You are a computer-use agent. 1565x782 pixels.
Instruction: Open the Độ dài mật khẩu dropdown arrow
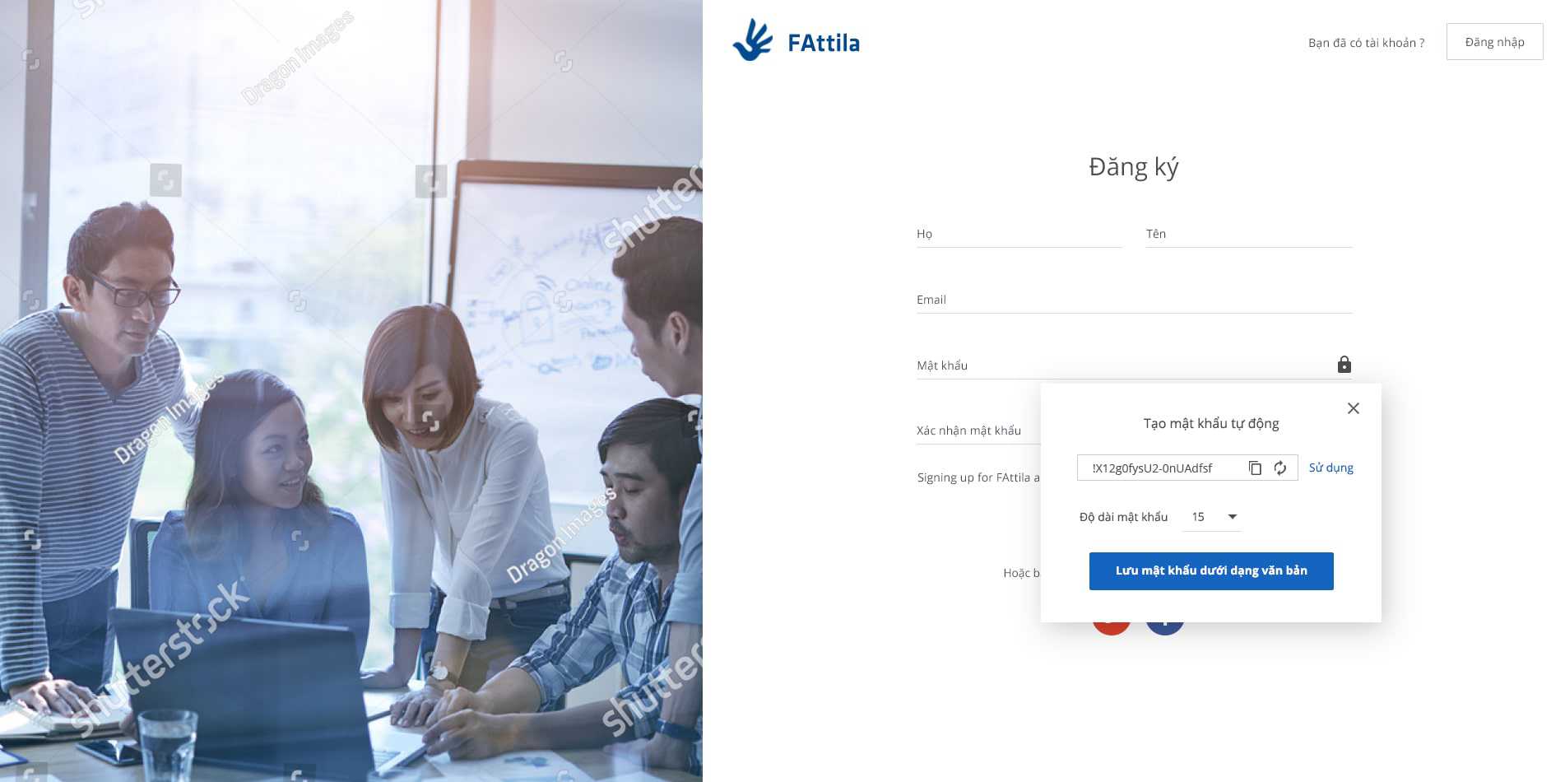click(1233, 517)
